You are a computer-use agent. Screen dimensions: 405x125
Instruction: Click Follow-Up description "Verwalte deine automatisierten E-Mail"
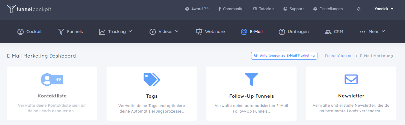[x=251, y=108]
